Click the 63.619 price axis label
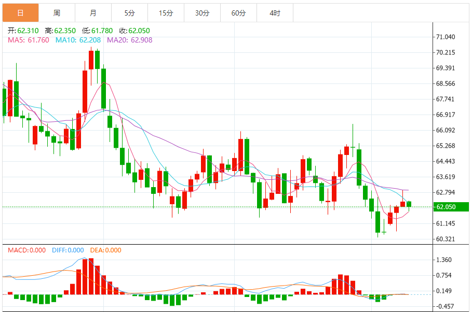This screenshot has height=312, width=472. click(446, 177)
